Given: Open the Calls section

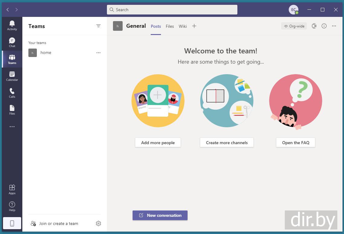Looking at the screenshot, I should point(12,93).
